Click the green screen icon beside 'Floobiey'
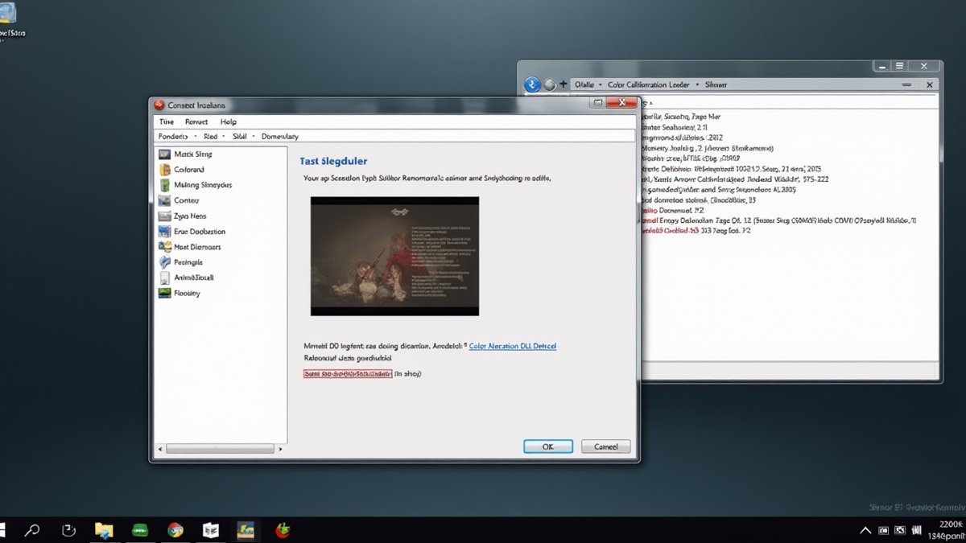The width and height of the screenshot is (966, 543). pos(163,294)
